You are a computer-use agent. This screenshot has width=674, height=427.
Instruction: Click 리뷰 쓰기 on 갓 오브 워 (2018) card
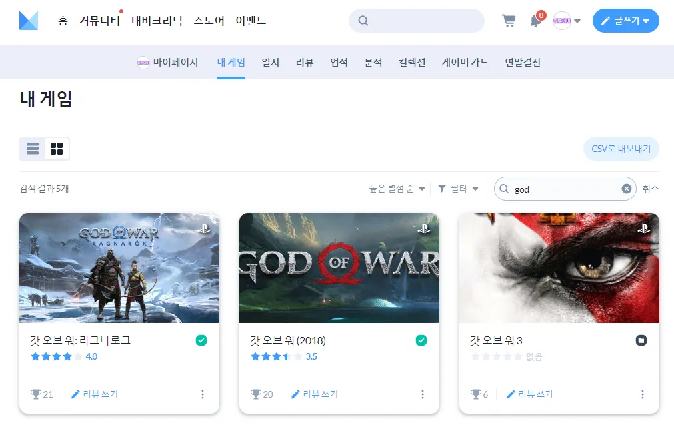point(315,394)
